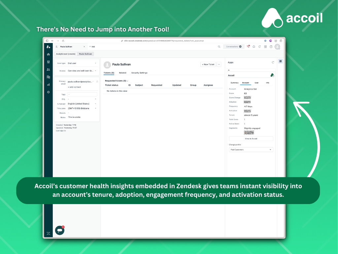Toggle the apps sidebar grid icon

(281, 61)
